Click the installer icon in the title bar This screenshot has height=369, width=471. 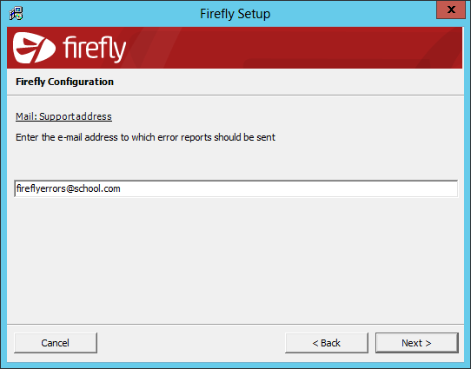point(16,14)
